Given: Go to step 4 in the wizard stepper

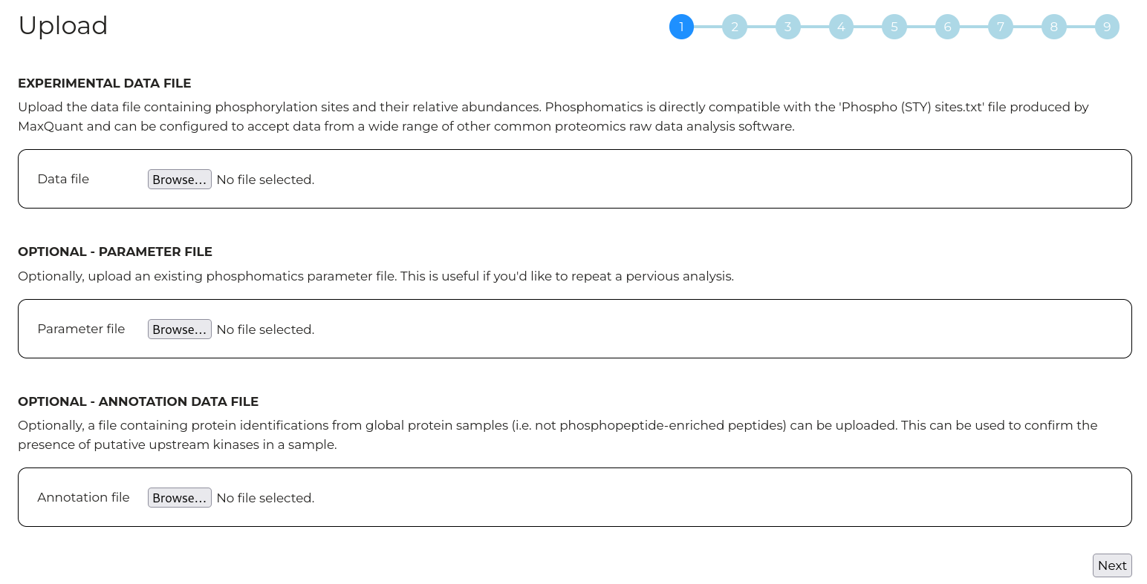Looking at the screenshot, I should point(841,27).
